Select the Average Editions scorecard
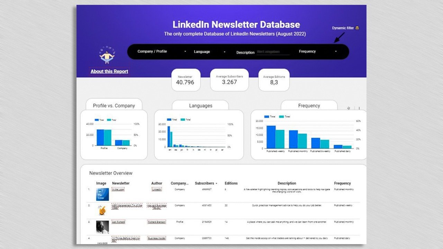Viewport: 443px width, 249px height. 274,80
